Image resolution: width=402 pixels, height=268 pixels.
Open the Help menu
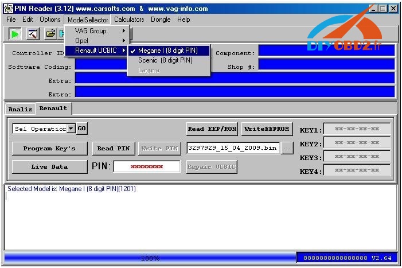[184, 20]
